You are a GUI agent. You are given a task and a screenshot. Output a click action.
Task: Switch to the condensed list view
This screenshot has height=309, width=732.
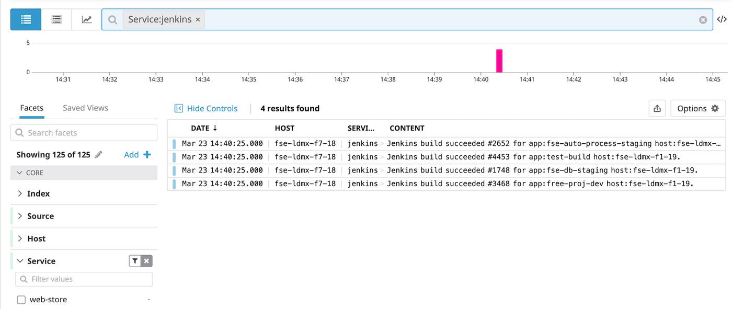point(56,19)
